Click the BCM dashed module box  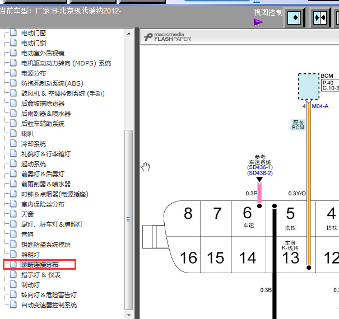[309, 86]
